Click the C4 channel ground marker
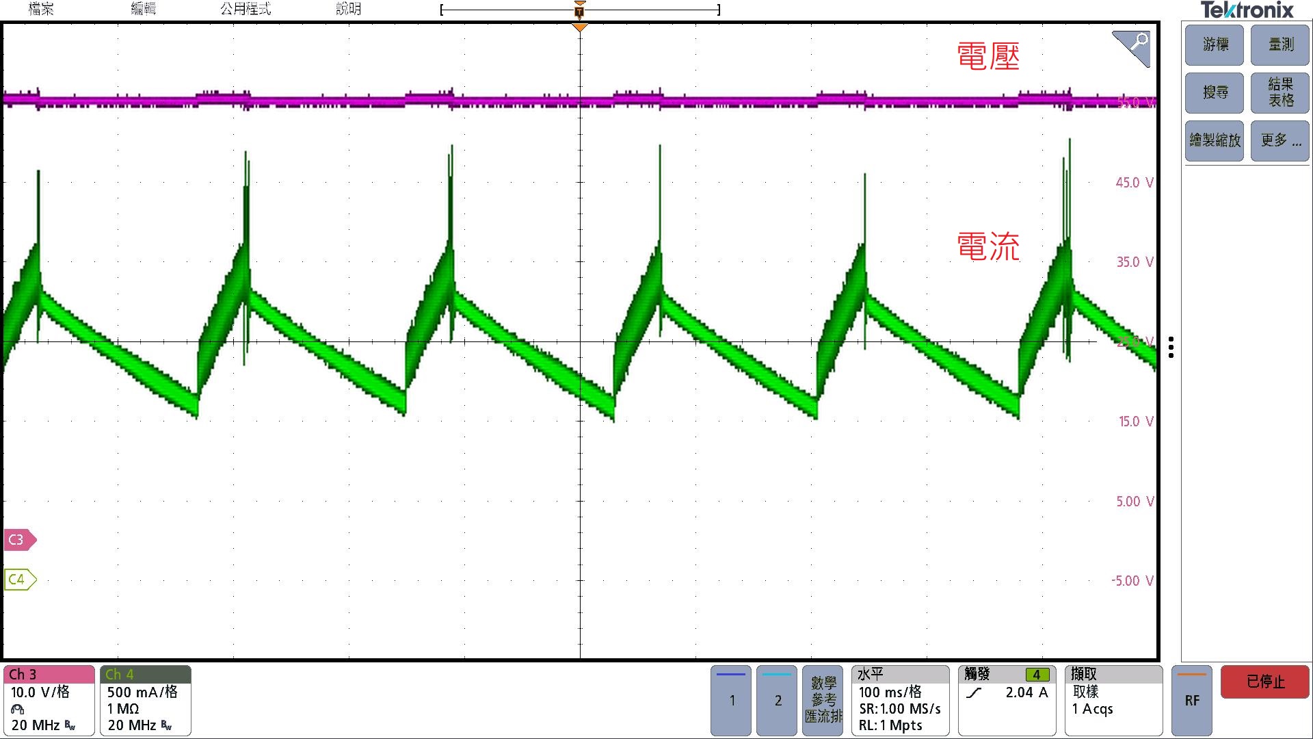 pos(18,580)
